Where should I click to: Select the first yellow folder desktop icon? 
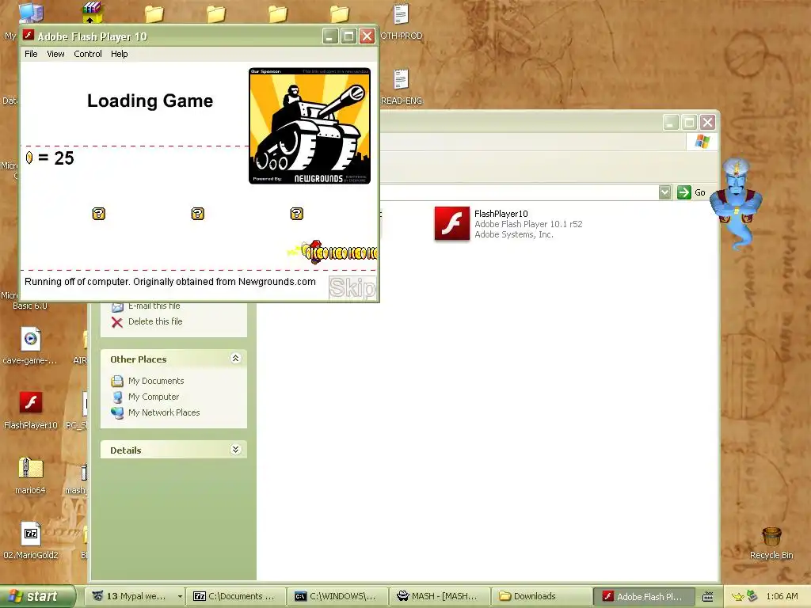coord(154,14)
